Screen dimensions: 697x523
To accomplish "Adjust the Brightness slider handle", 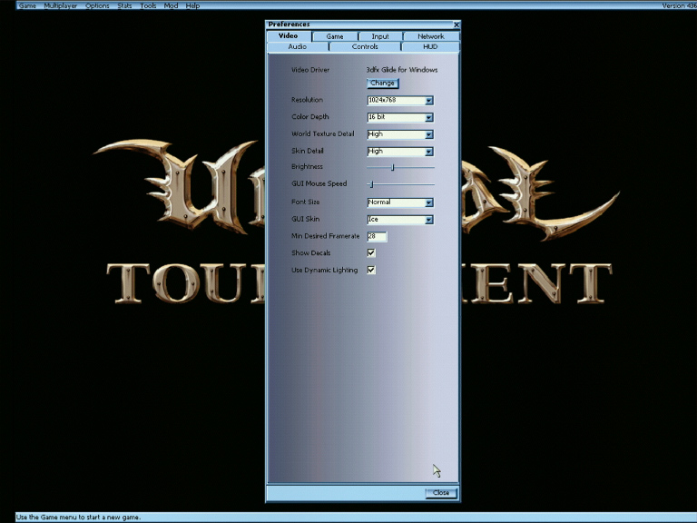I will 392,167.
